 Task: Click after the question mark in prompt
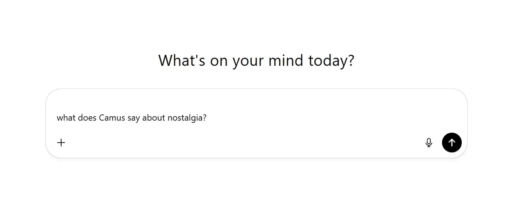[x=208, y=117]
